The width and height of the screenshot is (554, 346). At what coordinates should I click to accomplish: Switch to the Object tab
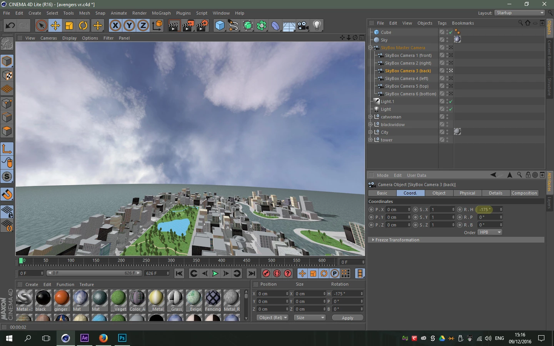[439, 193]
